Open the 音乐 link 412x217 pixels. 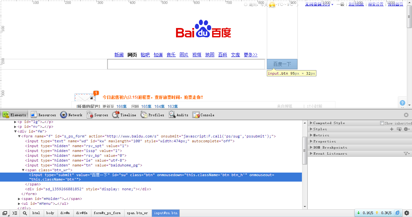171,55
